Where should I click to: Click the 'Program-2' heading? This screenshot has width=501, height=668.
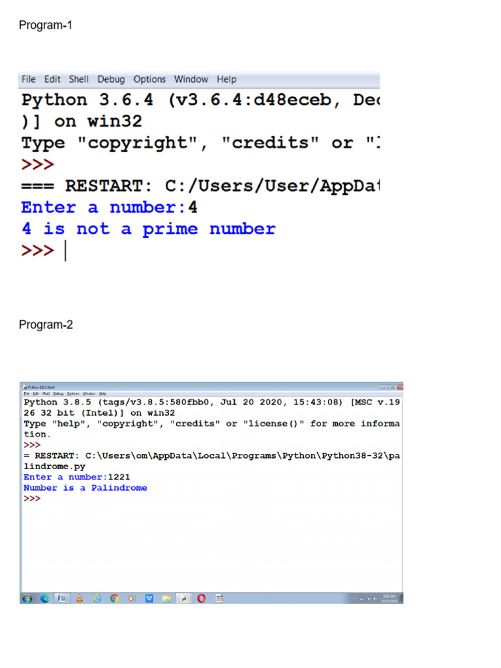point(46,325)
